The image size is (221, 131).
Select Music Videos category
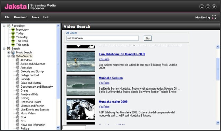28,113
